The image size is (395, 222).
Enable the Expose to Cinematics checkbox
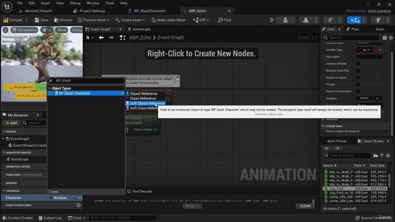[x=358, y=91]
